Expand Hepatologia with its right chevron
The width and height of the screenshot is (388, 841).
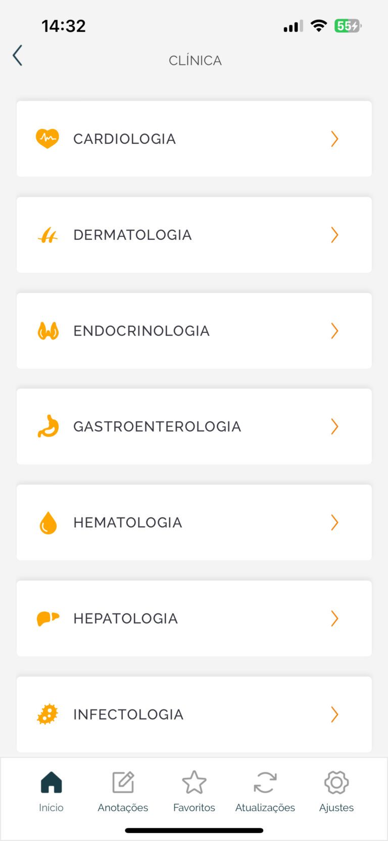tap(334, 618)
